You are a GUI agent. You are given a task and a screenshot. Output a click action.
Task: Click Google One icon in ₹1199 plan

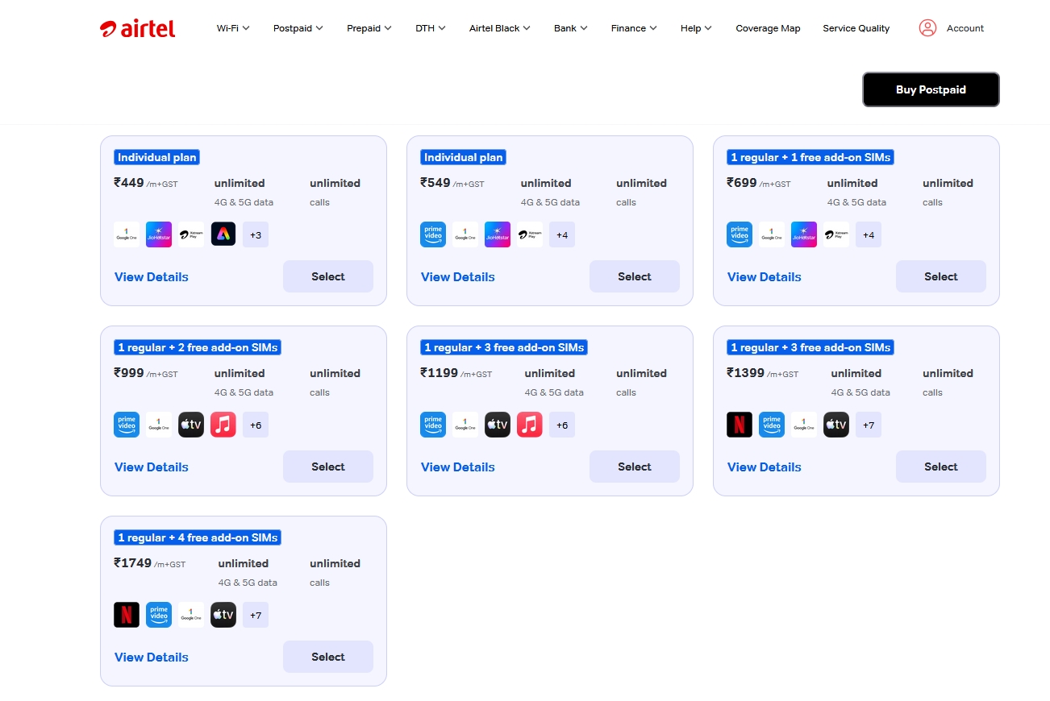[x=465, y=425]
